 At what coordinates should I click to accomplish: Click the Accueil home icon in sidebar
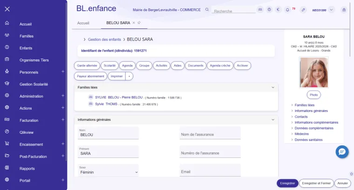[x=7, y=23]
